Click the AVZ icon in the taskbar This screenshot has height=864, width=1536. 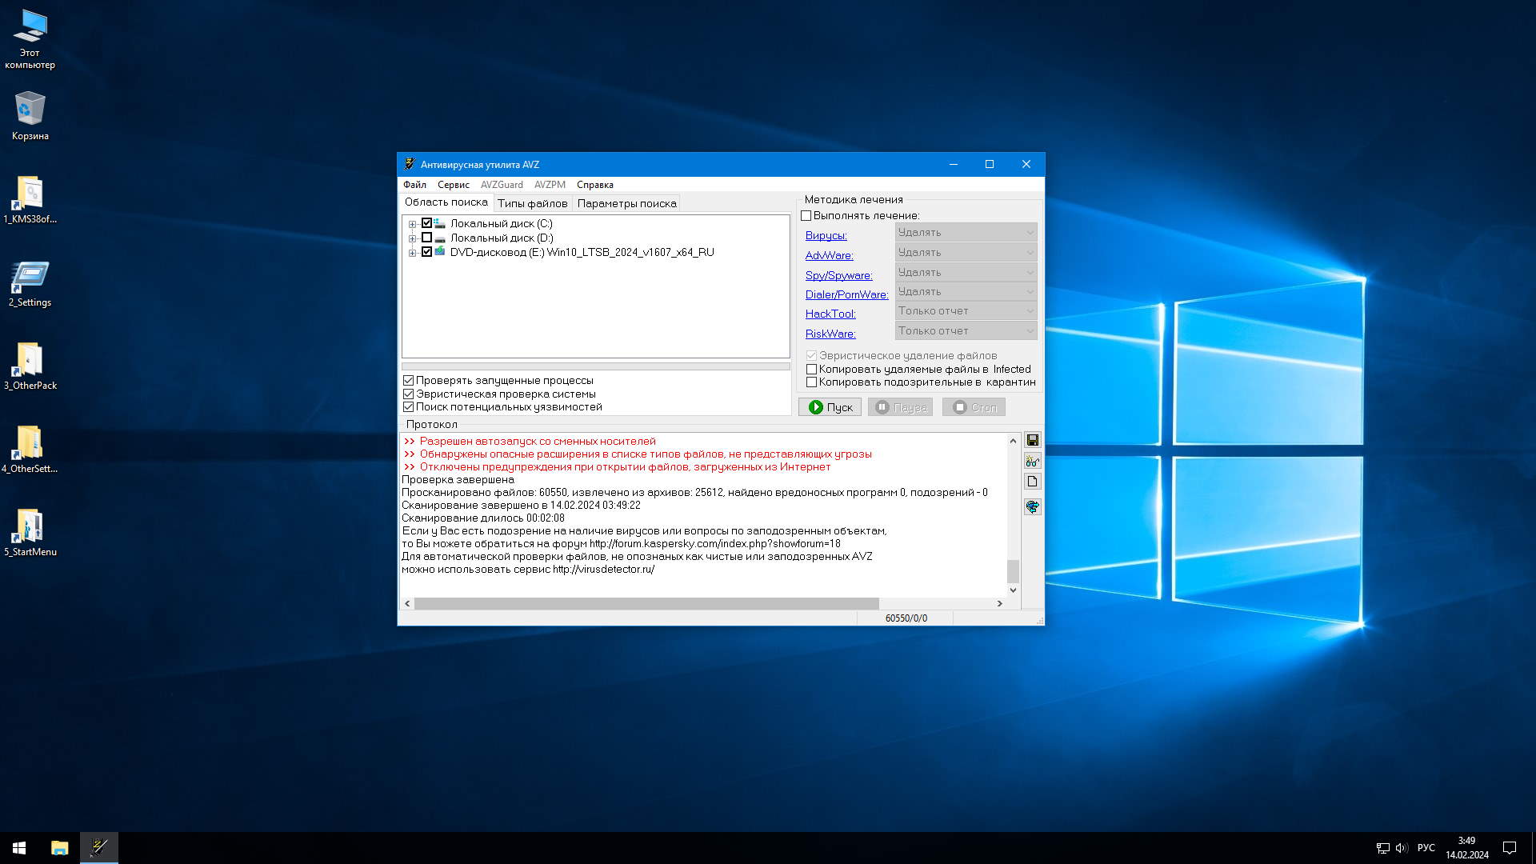(99, 848)
